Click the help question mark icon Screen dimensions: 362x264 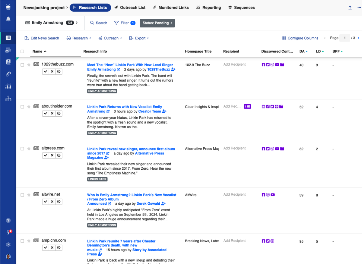tap(8, 221)
